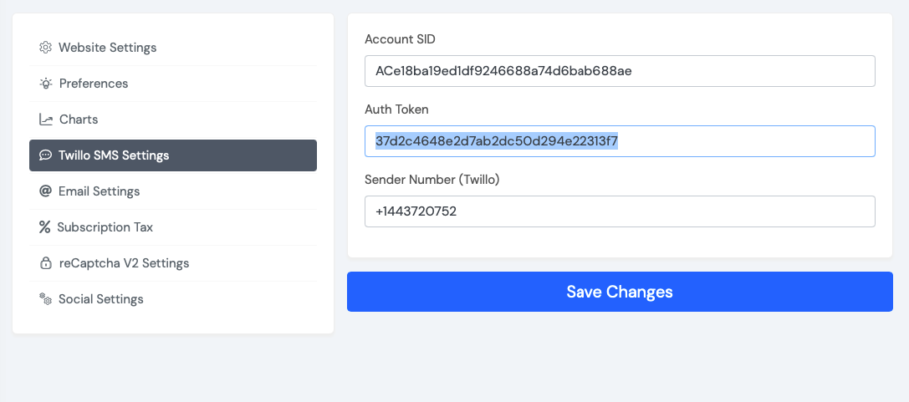Image resolution: width=909 pixels, height=402 pixels.
Task: Open the Website Settings section
Action: click(x=173, y=48)
